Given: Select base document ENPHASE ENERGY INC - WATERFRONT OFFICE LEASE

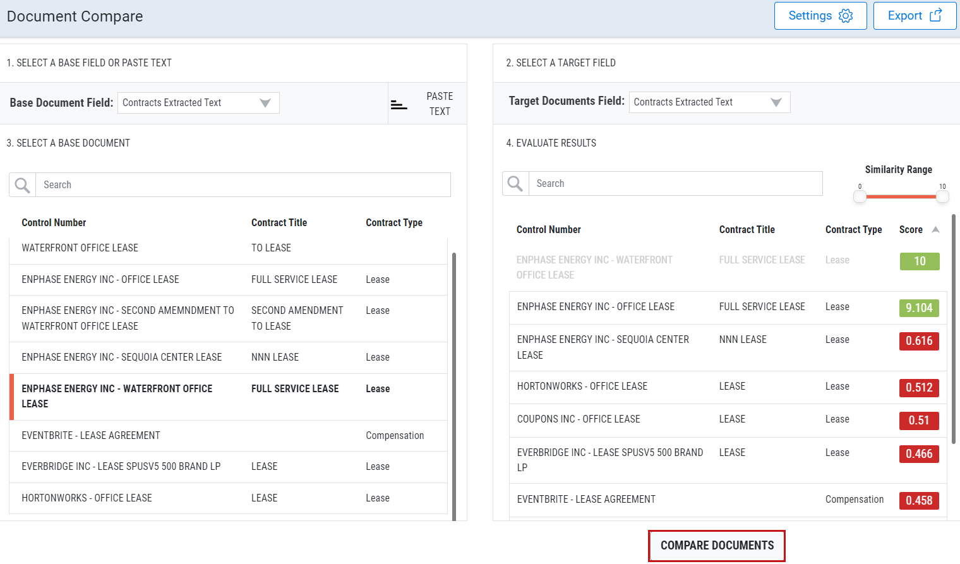Looking at the screenshot, I should point(228,397).
